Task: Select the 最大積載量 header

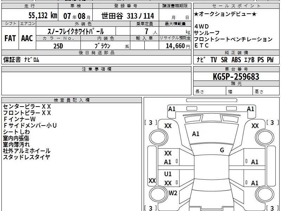Action: (x=175, y=24)
